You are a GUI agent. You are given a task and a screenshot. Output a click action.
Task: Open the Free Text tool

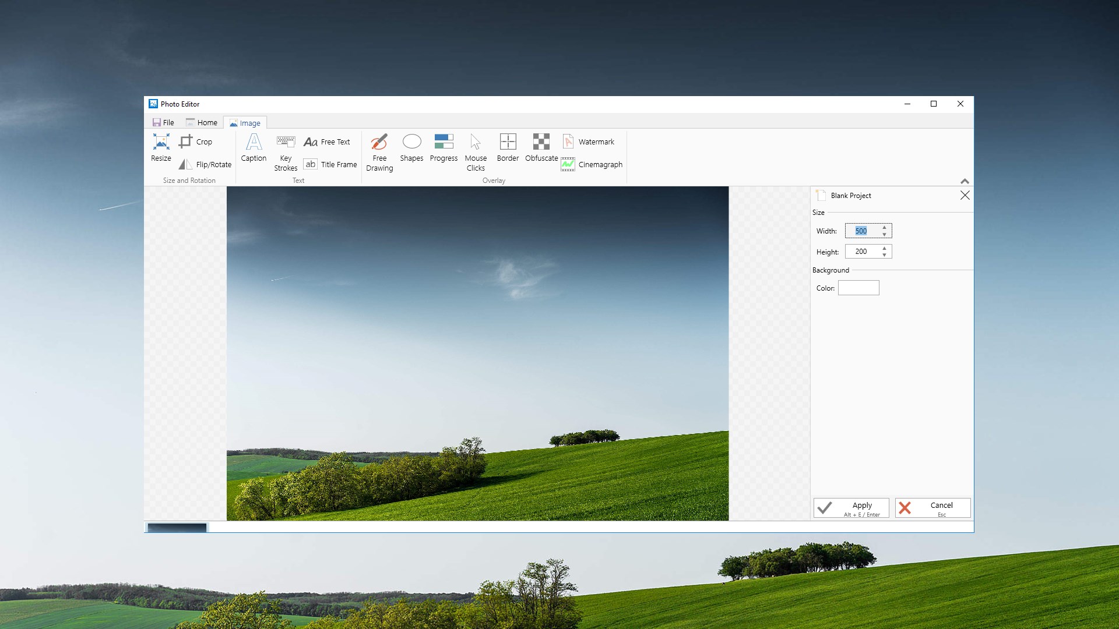point(328,142)
